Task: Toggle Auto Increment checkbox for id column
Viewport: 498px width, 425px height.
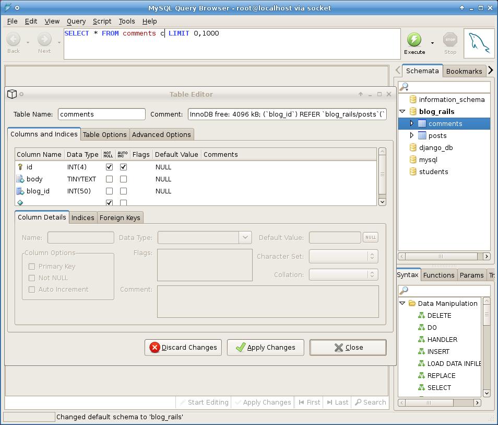Action: coord(124,167)
